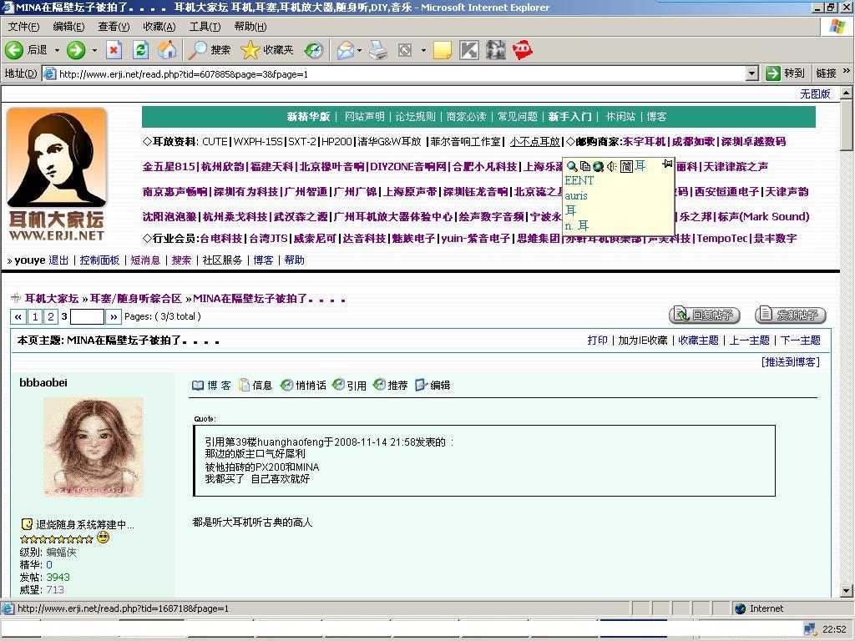Click the 耳机大家坛 site logo
Viewport: 855px width, 641px height.
(x=57, y=174)
